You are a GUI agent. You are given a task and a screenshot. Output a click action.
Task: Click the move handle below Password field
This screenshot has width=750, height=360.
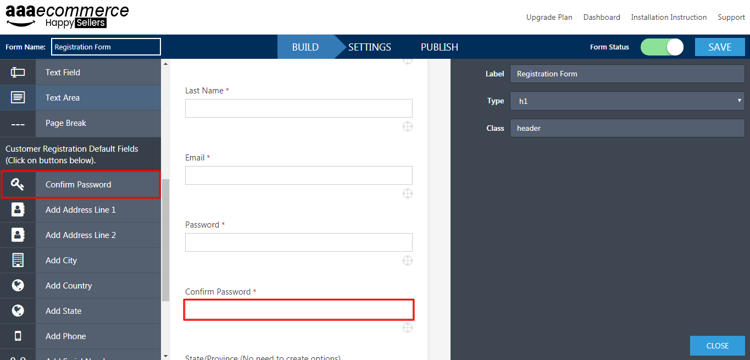pyautogui.click(x=407, y=261)
